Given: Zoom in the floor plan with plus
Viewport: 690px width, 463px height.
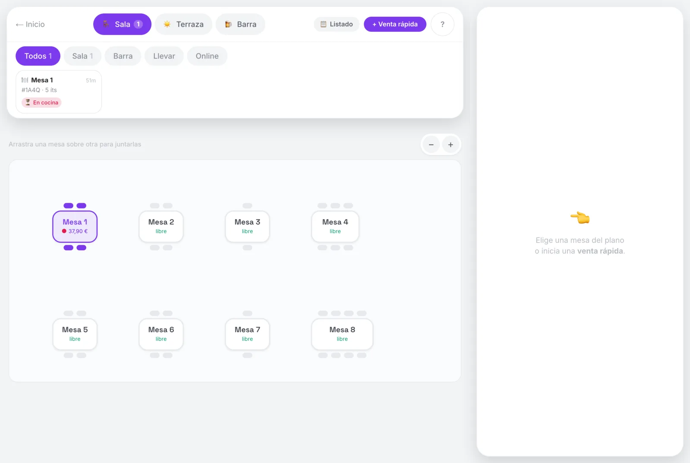Looking at the screenshot, I should [451, 145].
